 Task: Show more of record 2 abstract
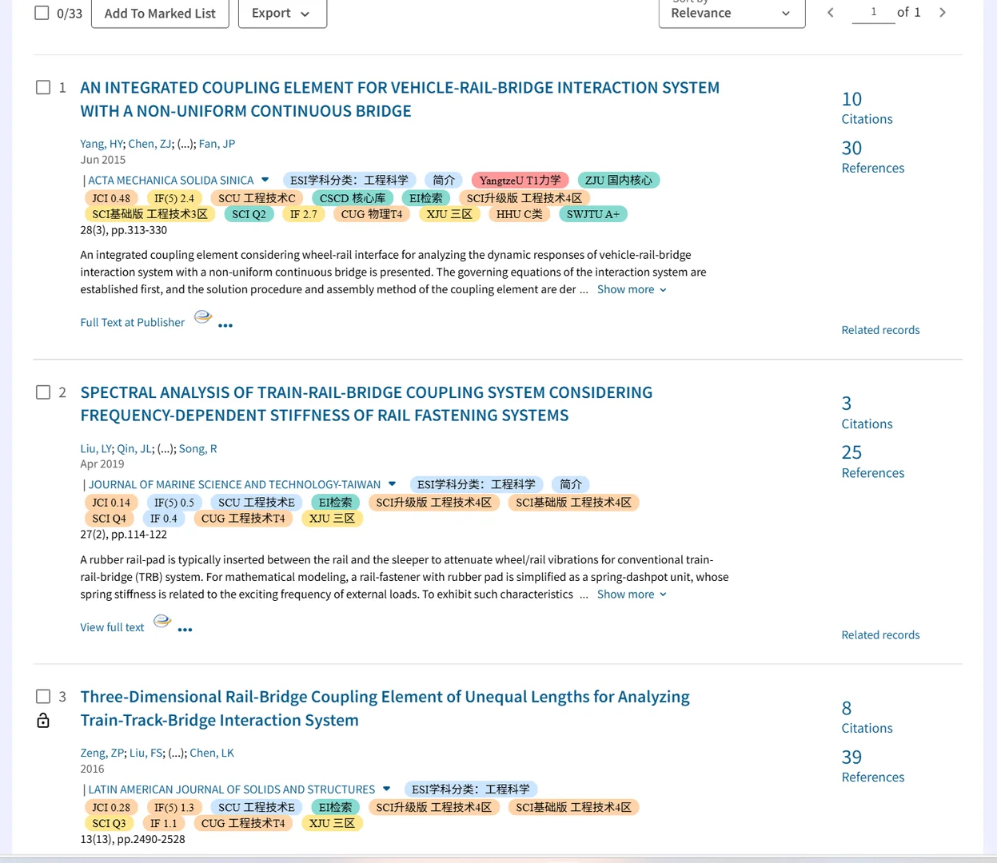[x=632, y=595]
